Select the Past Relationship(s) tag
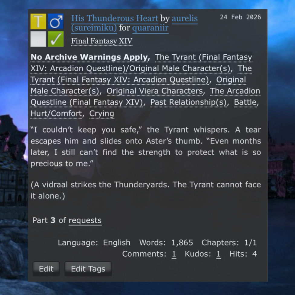295x295 pixels. tap(188, 102)
